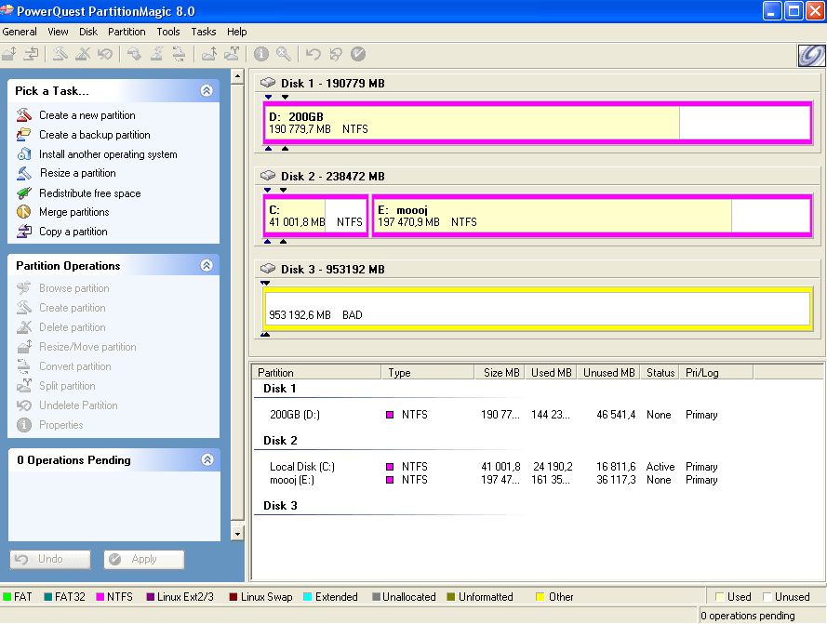Click the icon beside Install another operating system
Viewport: 827px width, 624px height.
[x=24, y=154]
